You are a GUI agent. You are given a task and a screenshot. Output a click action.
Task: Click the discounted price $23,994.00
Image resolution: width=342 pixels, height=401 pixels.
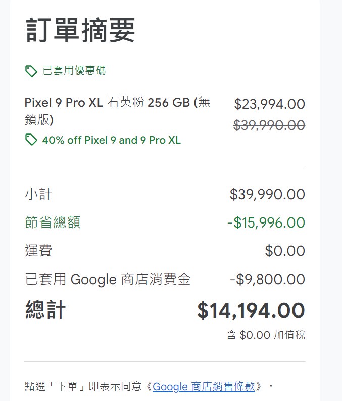[x=269, y=104]
